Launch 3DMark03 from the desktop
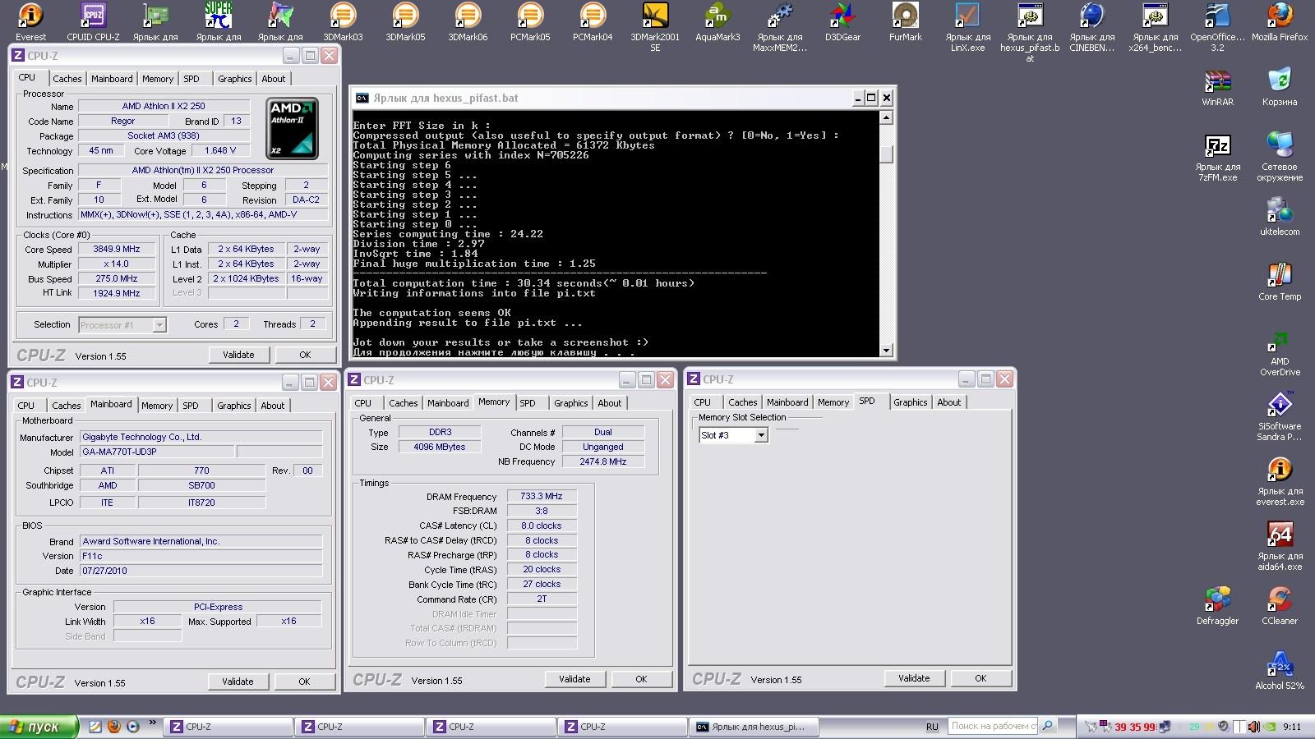The width and height of the screenshot is (1315, 739). point(343,21)
